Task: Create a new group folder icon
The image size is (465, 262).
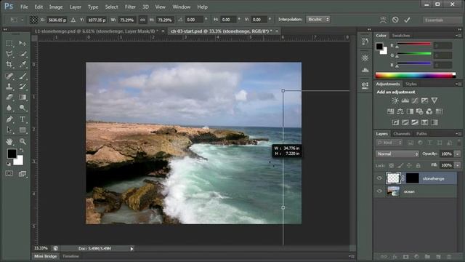Action: click(427, 257)
